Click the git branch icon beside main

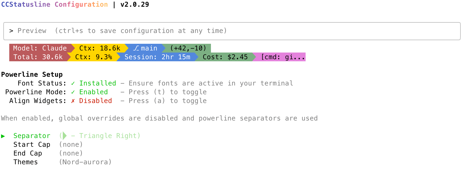[x=136, y=48]
